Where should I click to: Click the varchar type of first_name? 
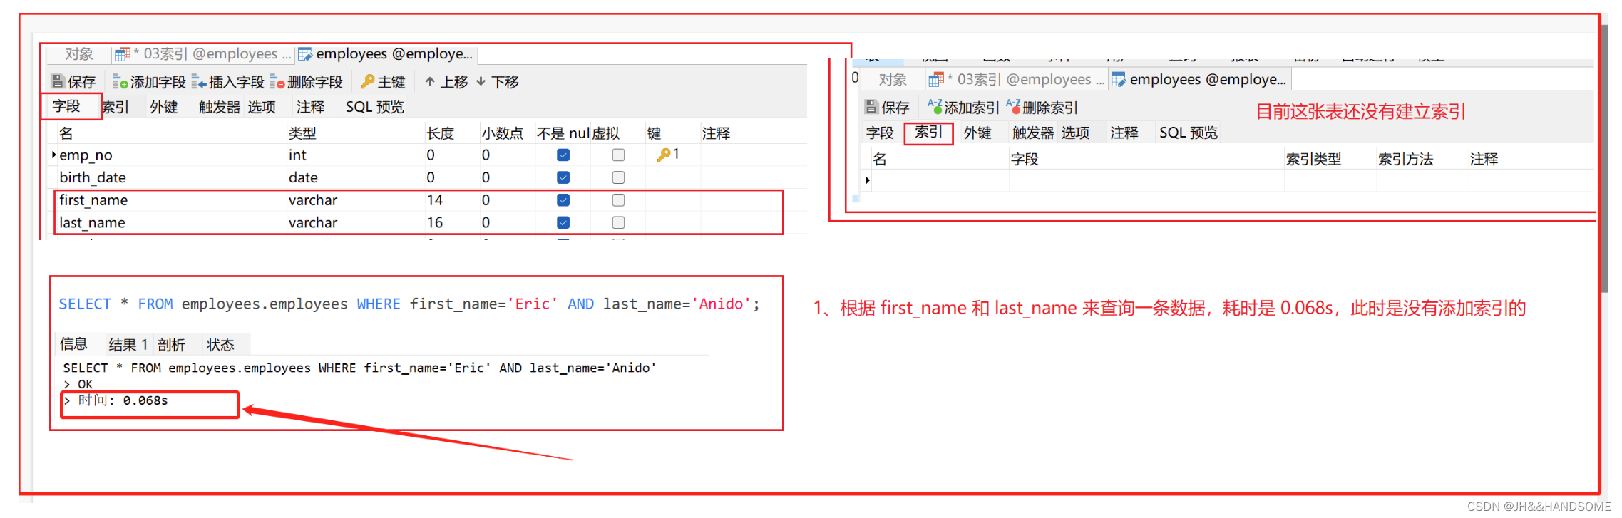point(313,200)
